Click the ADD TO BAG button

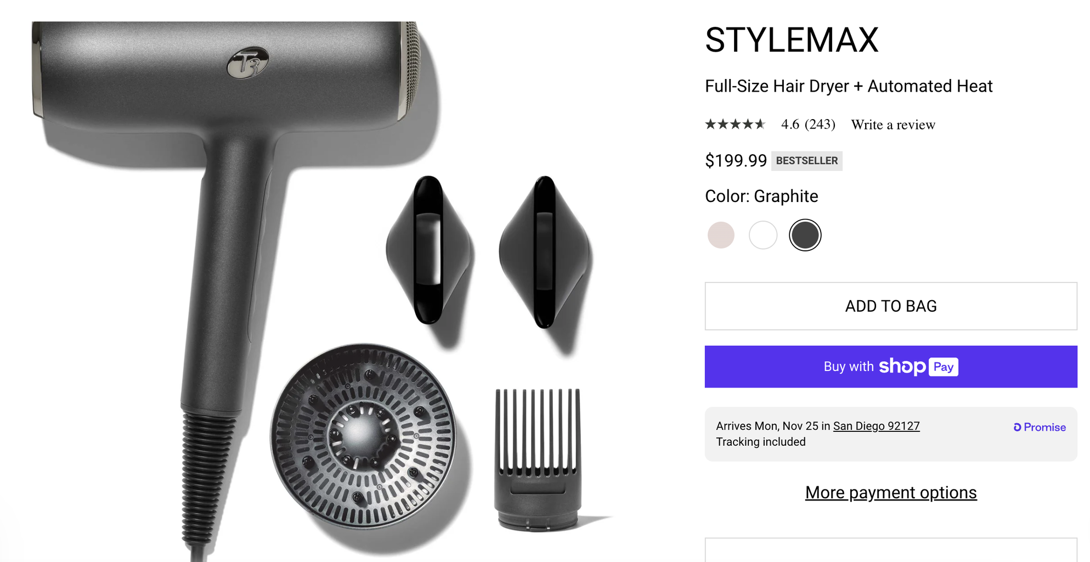(x=891, y=306)
